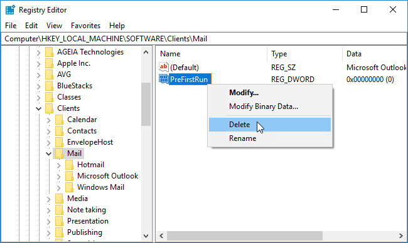Click the PreFirstRun DWORD value icon
Image resolution: width=408 pixels, height=243 pixels.
click(x=164, y=79)
